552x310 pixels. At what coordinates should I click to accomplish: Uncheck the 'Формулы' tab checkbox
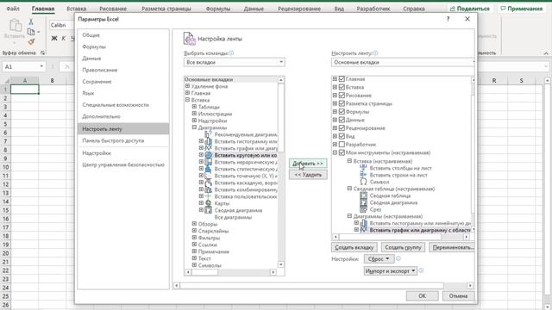(x=342, y=112)
